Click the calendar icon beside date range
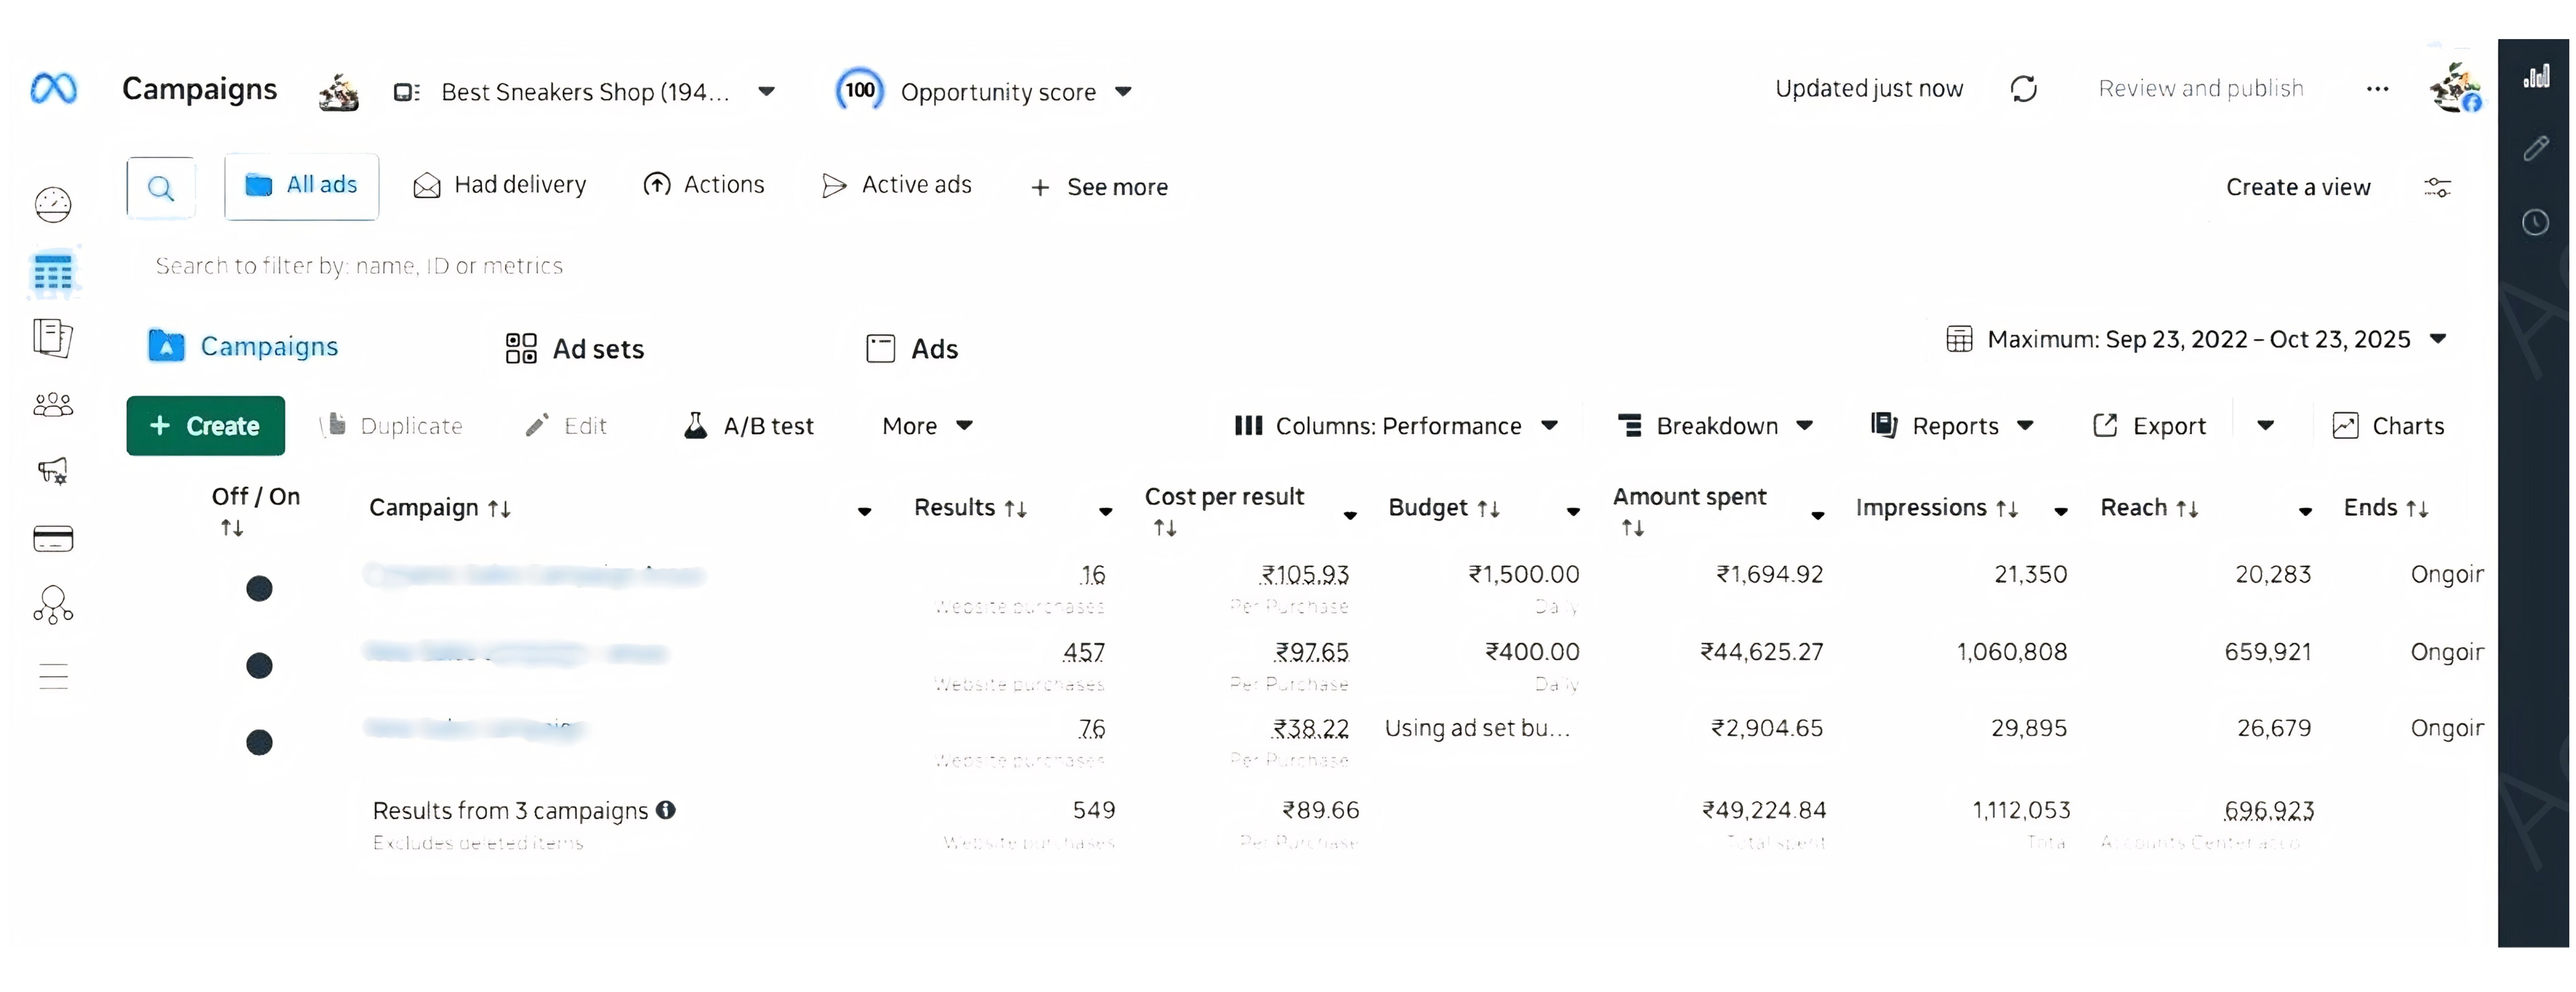The image size is (2576, 992). tap(1959, 339)
